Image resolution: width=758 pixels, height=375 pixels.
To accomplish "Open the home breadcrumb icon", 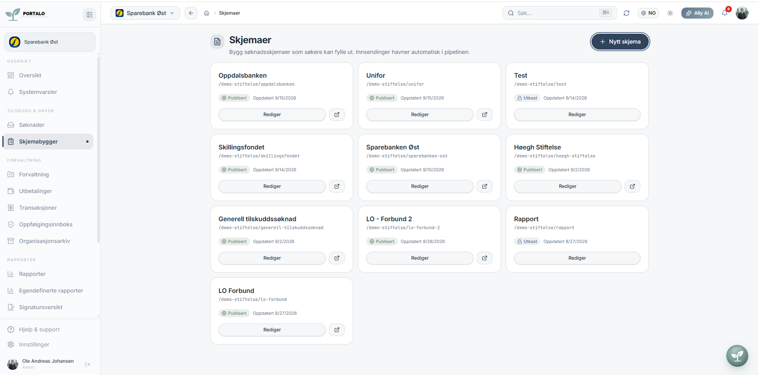I will [207, 13].
